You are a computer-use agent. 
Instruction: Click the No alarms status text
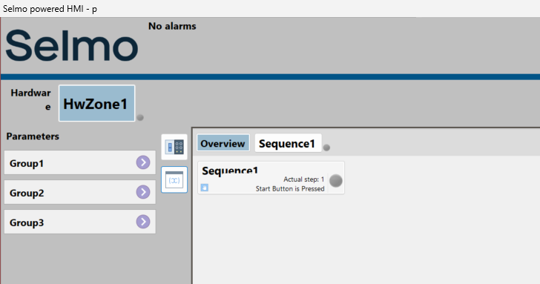coord(172,26)
